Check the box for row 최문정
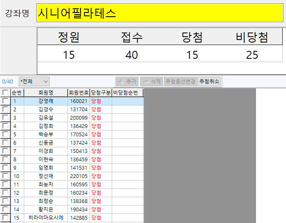The image size is (286, 223). tap(5, 193)
